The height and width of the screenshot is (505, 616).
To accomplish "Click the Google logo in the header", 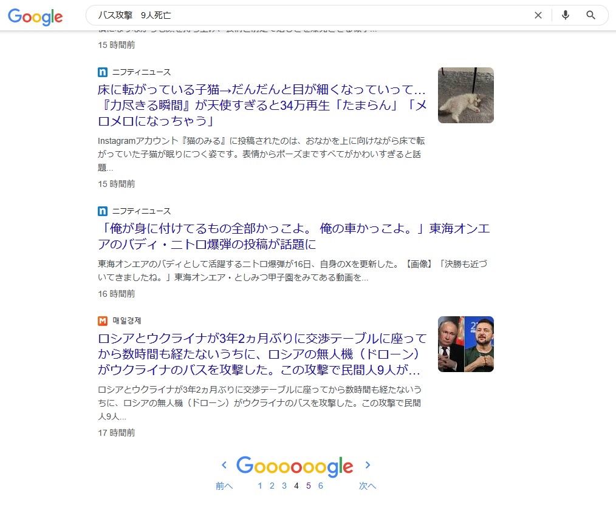I will (35, 16).
